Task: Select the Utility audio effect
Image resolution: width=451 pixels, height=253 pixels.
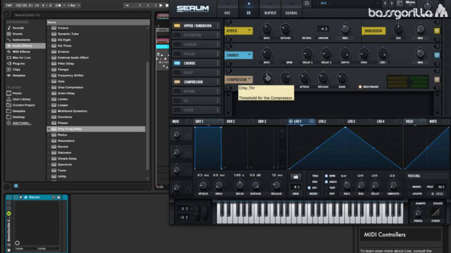Action: coord(62,177)
